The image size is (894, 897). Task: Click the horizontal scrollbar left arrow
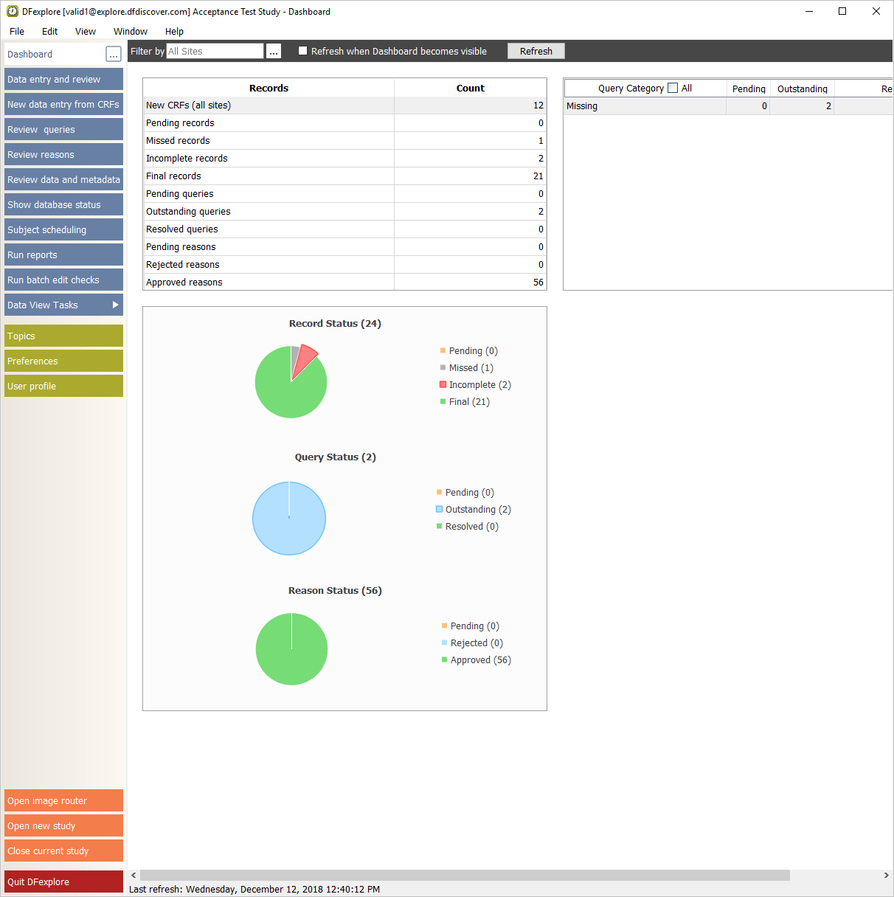(134, 875)
